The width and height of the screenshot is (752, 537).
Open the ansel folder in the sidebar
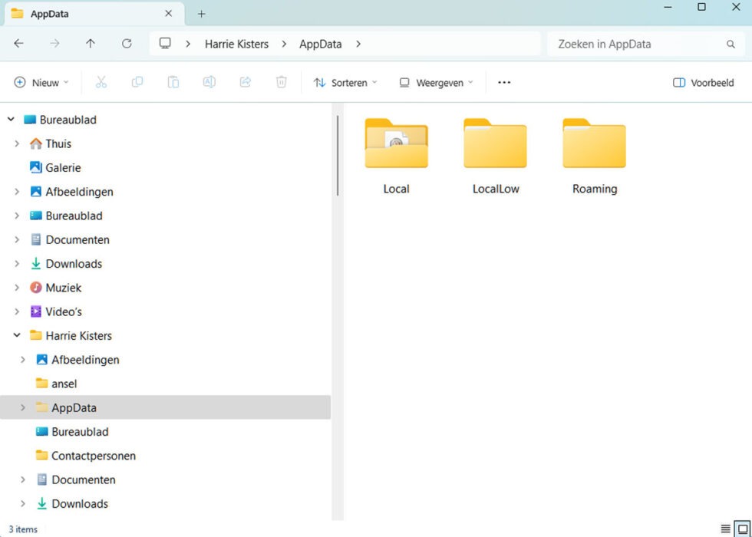coord(65,383)
